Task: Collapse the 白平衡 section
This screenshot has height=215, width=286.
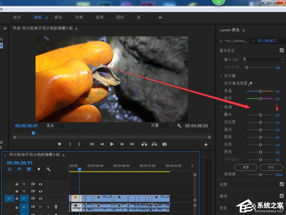Action: click(x=221, y=76)
